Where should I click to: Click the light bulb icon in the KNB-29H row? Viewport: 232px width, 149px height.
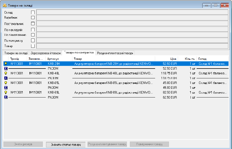coord(5,64)
